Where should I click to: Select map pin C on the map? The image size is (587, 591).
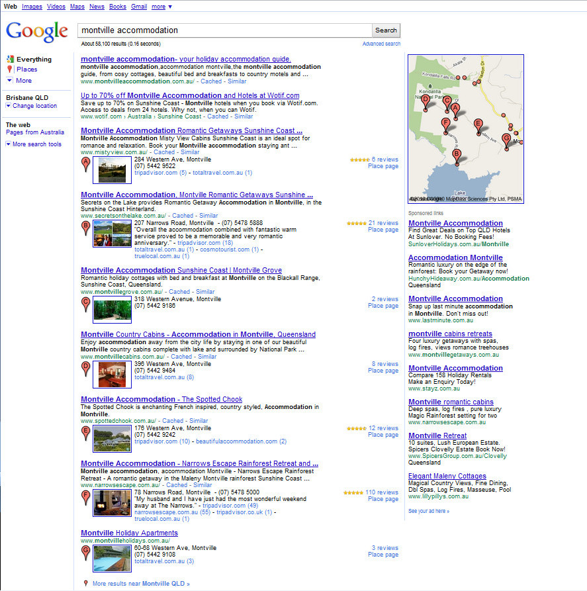click(447, 104)
